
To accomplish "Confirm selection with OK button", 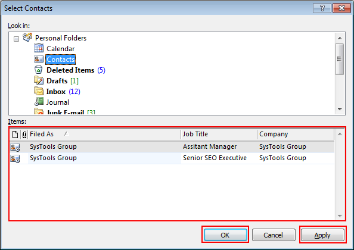I will (x=225, y=235).
